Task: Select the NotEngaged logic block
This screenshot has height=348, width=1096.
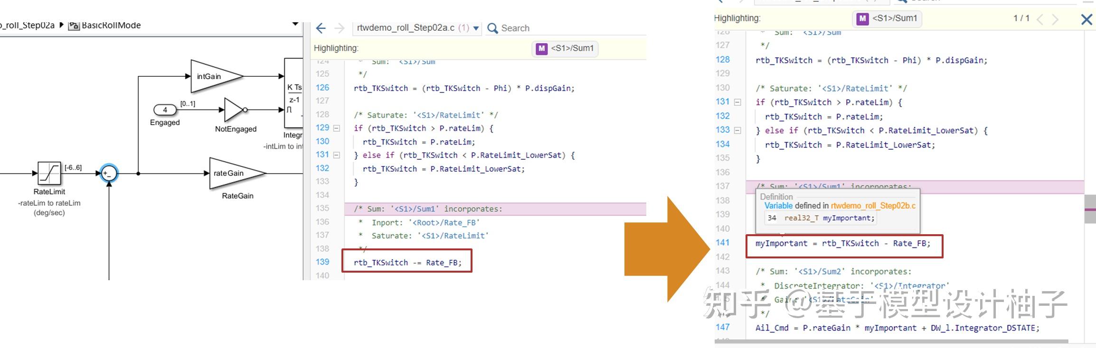Action: click(235, 110)
